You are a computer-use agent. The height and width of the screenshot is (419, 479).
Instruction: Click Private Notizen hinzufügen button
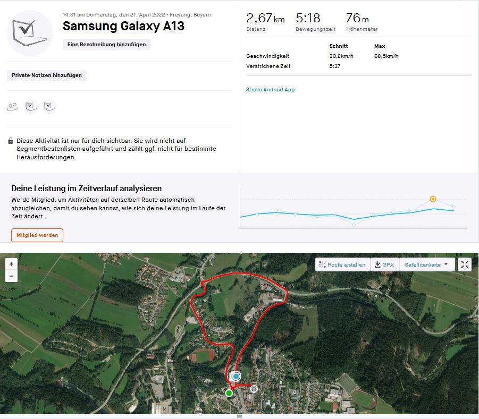click(x=47, y=75)
